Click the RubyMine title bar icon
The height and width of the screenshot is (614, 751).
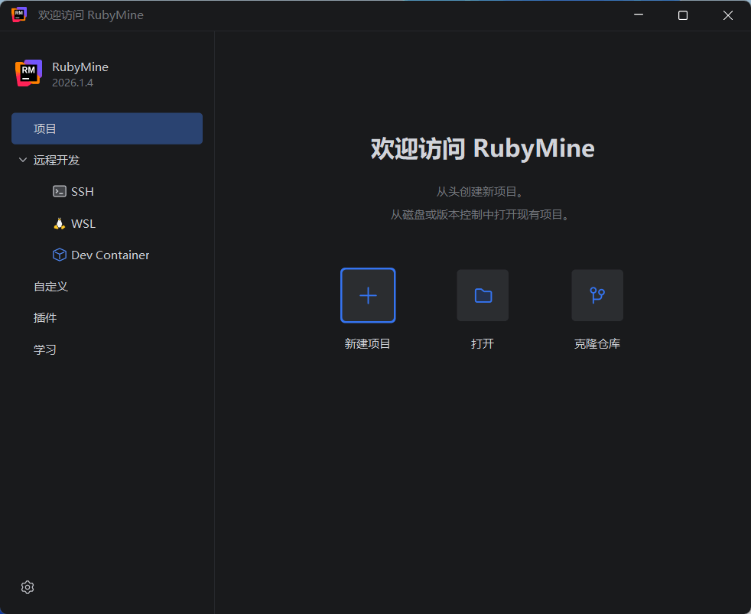tap(19, 15)
